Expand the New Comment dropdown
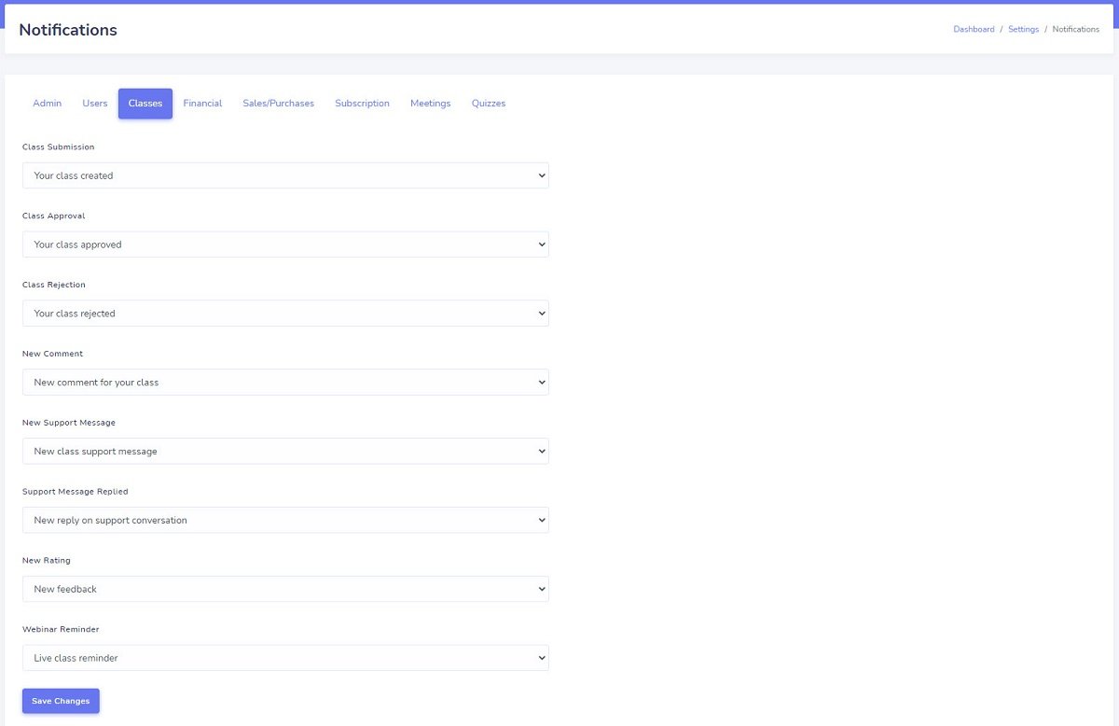 [x=285, y=383]
